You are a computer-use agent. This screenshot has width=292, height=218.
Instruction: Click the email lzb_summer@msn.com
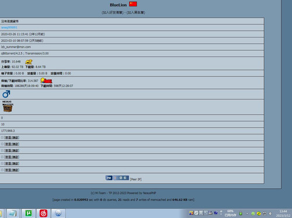click(x=16, y=47)
